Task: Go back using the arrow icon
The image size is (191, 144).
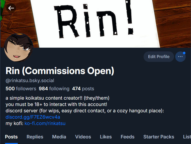Action: pyautogui.click(x=11, y=8)
